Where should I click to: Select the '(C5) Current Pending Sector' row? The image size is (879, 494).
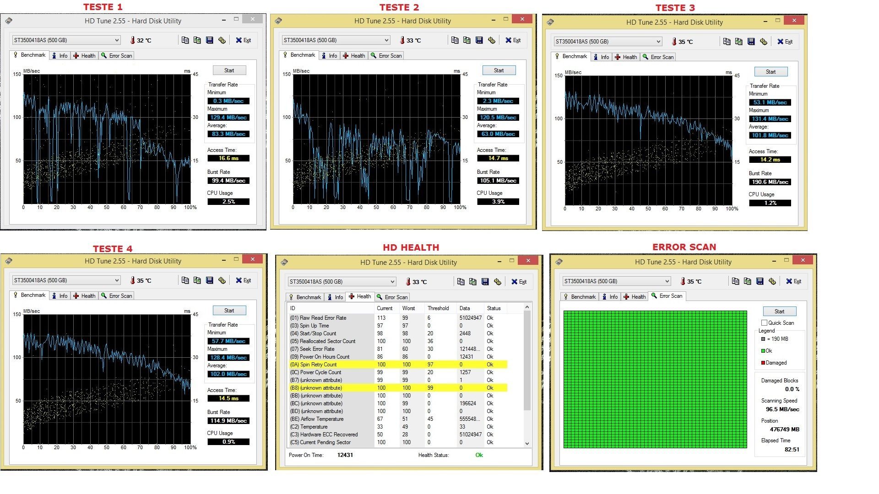point(397,442)
